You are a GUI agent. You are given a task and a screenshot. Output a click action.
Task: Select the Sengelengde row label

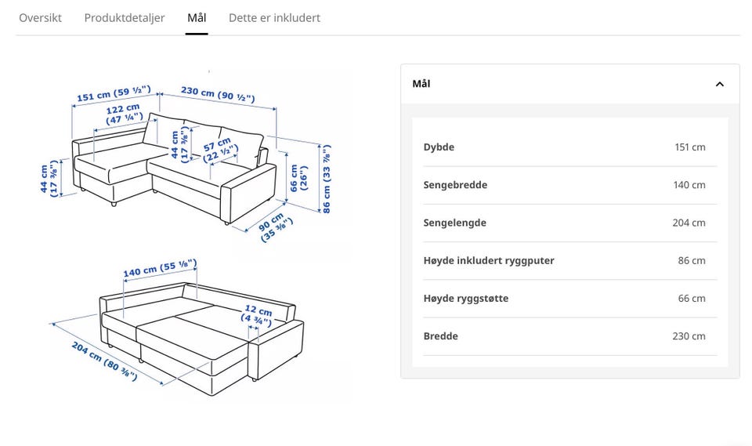(454, 223)
